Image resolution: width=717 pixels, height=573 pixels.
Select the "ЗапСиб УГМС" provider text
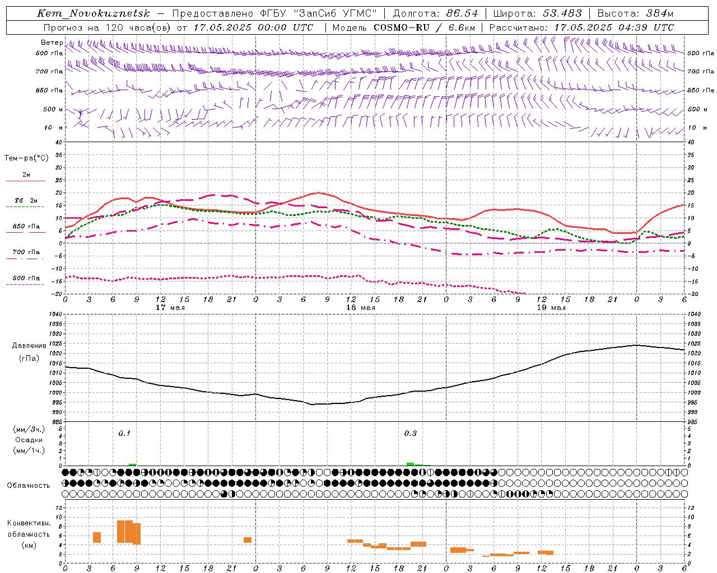coord(336,13)
